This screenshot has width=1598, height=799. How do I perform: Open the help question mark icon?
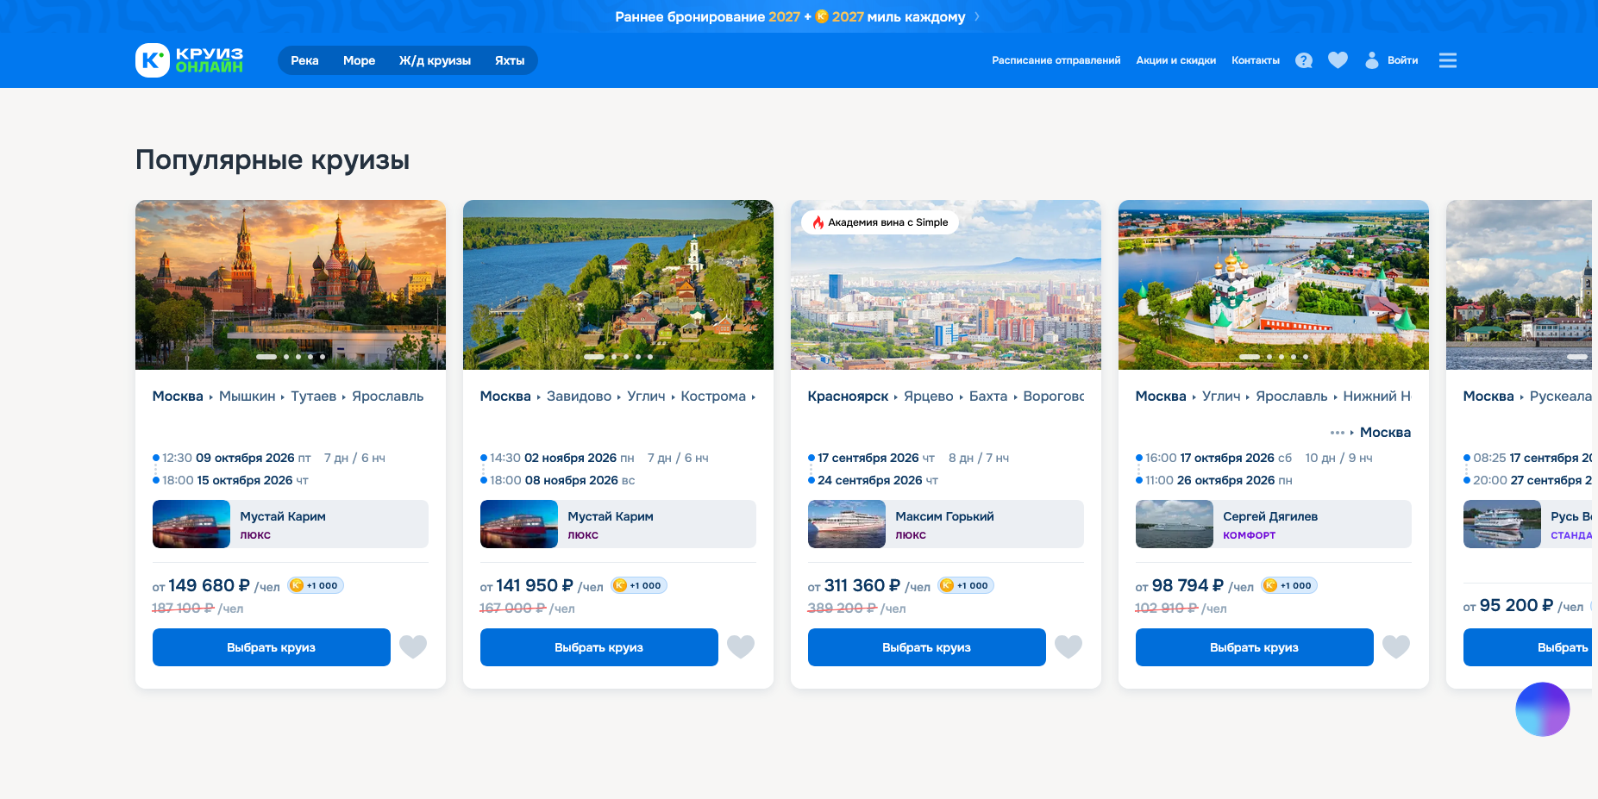tap(1304, 60)
